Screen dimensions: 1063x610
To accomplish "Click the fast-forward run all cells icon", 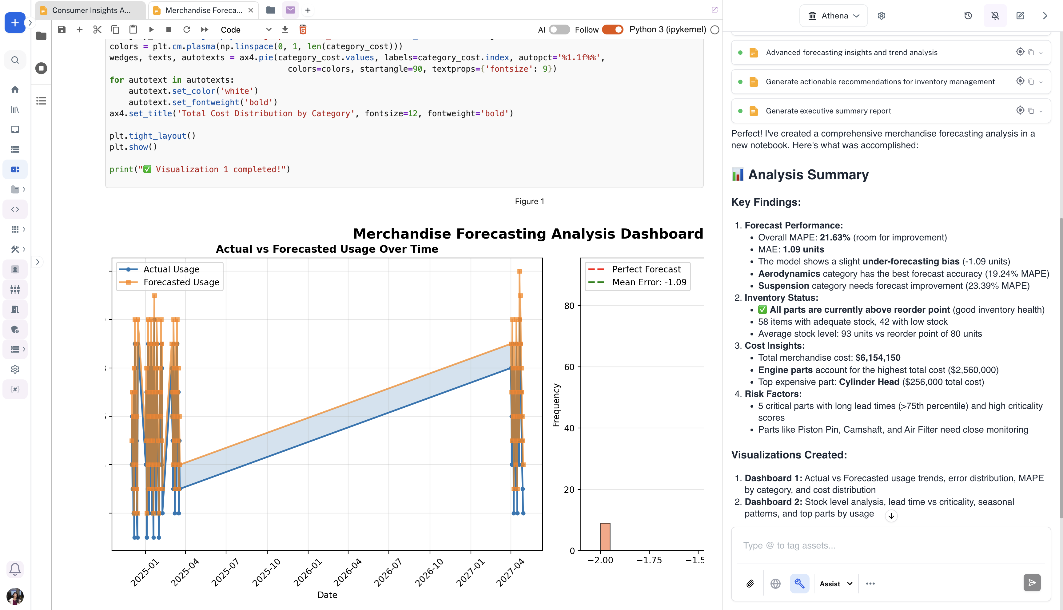I will 205,29.
